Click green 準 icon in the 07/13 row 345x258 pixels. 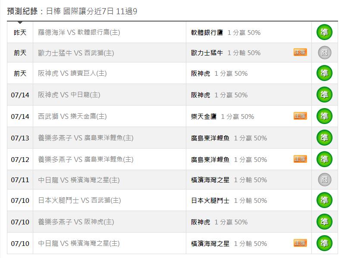324,138
